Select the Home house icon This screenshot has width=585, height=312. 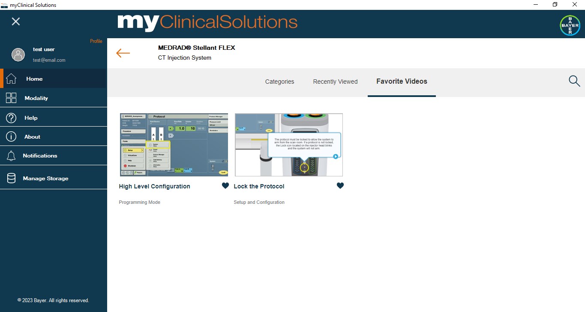pyautogui.click(x=11, y=79)
